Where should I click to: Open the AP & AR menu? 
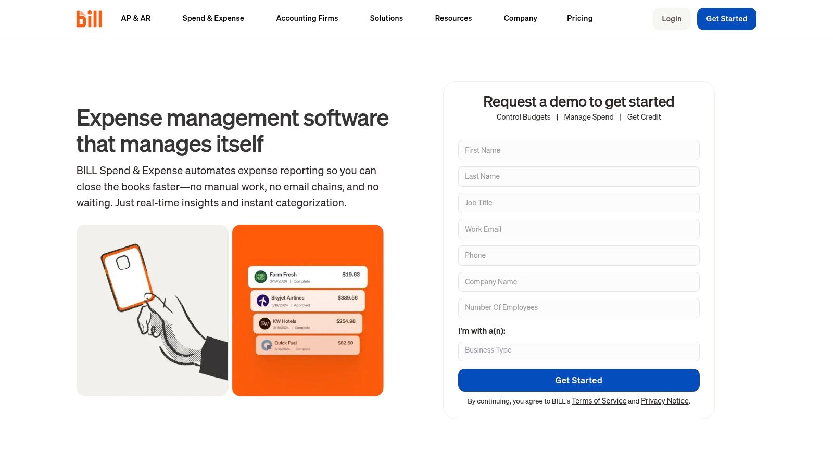pyautogui.click(x=136, y=18)
